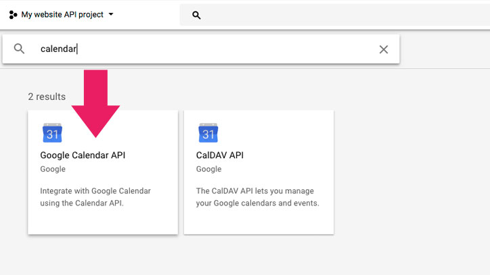Viewport: 490px width, 275px height.
Task: Click the API library search magnifier icon
Action: tap(19, 49)
